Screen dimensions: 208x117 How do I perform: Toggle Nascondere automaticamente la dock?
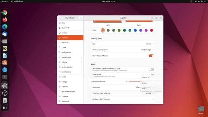click(x=151, y=69)
